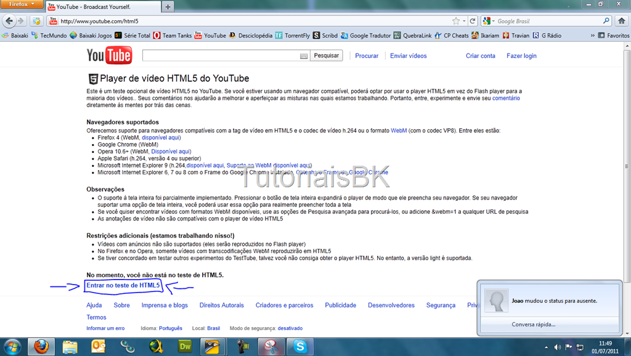This screenshot has width=631, height=356.
Task: Click Joao's avatar in the notification
Action: (495, 301)
